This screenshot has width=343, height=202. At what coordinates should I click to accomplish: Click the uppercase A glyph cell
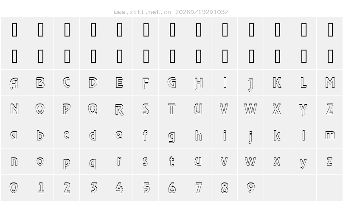[x=14, y=83]
